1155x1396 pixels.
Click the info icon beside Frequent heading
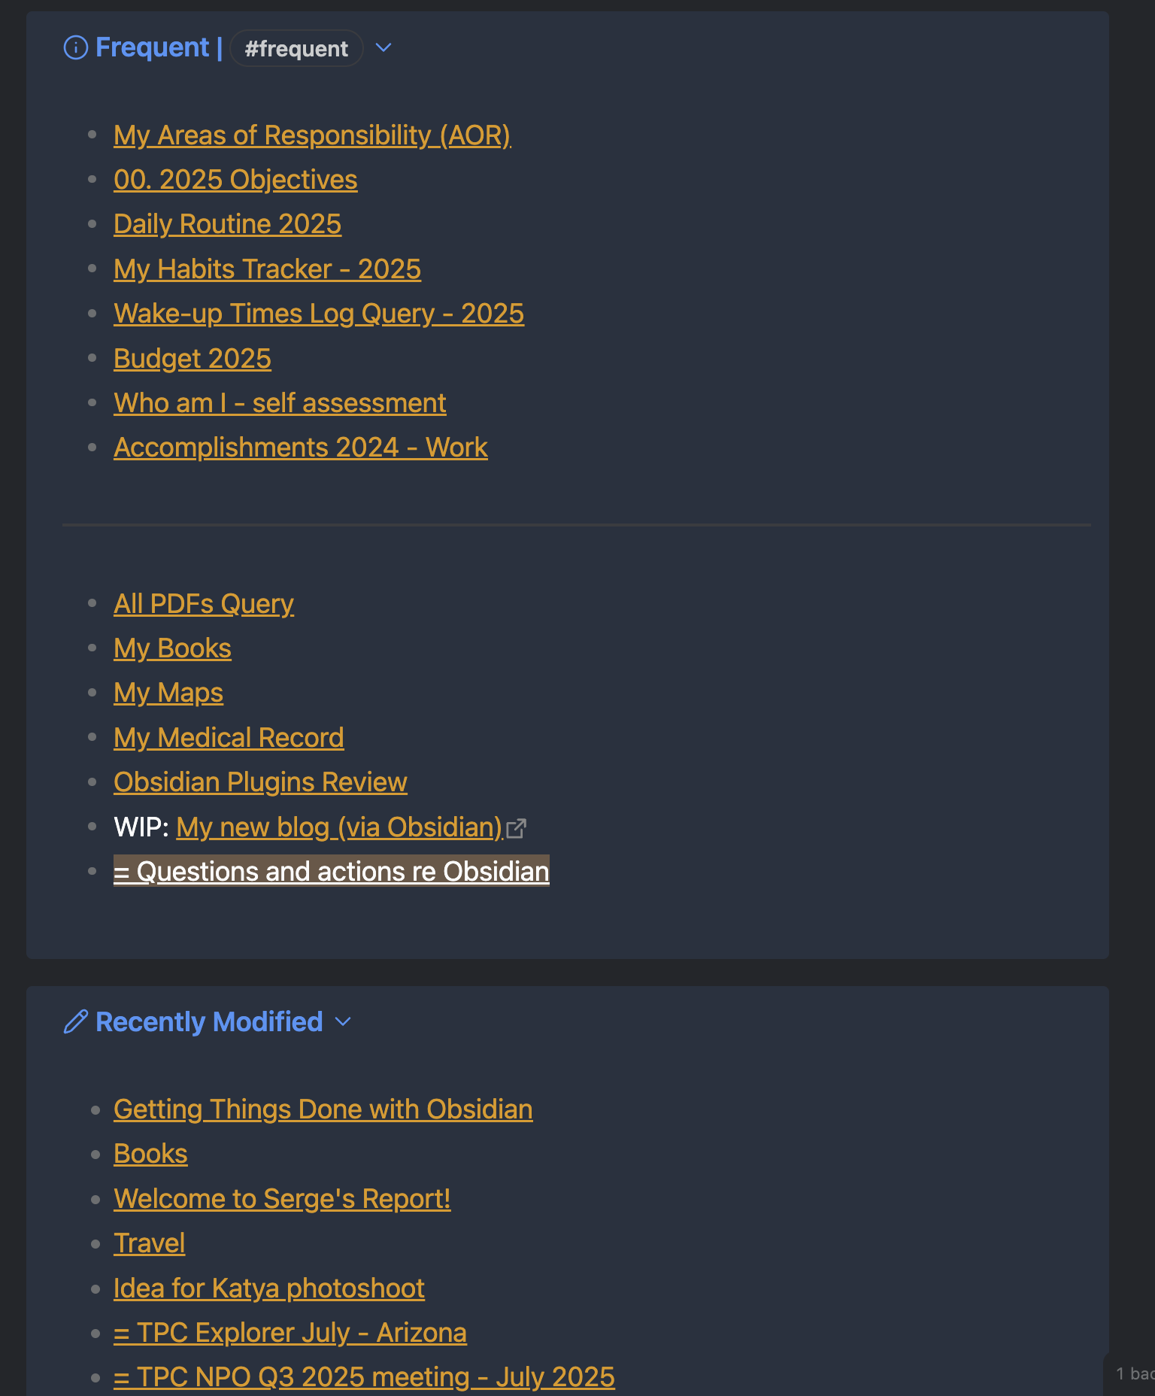(x=76, y=47)
